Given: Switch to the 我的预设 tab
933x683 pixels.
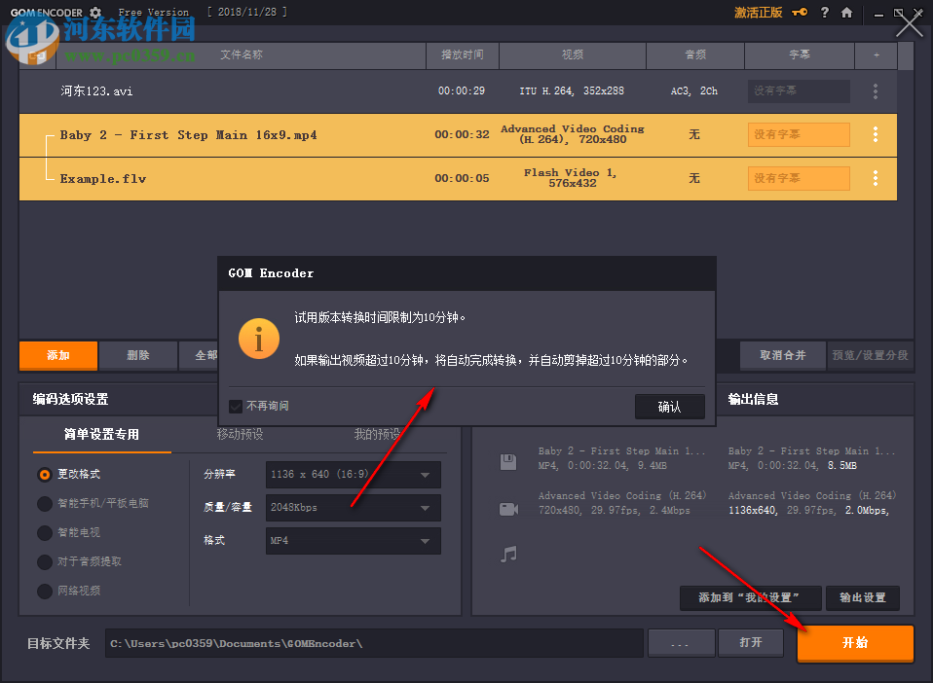Looking at the screenshot, I should point(376,434).
